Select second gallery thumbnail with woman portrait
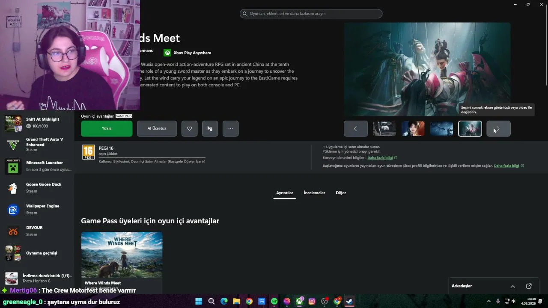548x308 pixels. tap(413, 129)
